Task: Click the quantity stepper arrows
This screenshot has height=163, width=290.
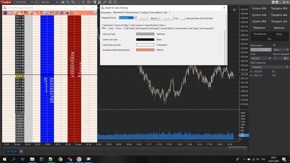Action: tap(287, 58)
